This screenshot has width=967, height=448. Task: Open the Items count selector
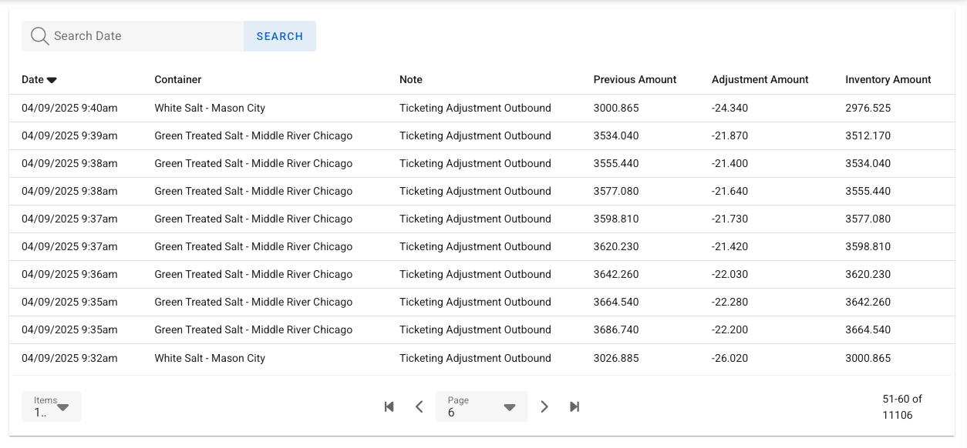pyautogui.click(x=51, y=406)
